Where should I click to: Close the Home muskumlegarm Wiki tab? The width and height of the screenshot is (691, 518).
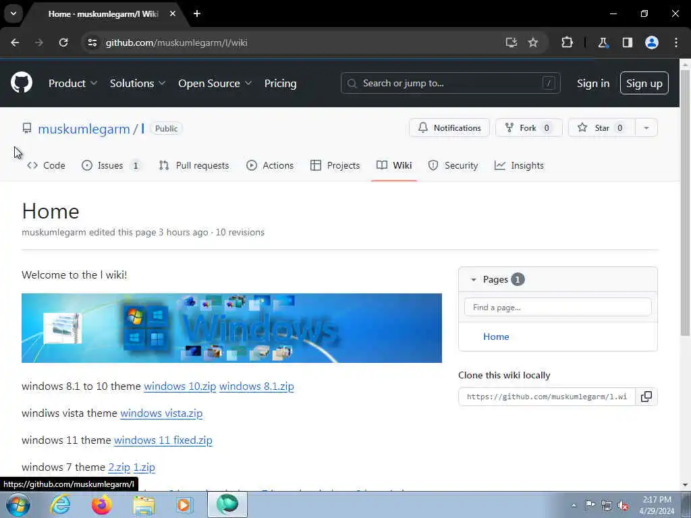point(173,13)
